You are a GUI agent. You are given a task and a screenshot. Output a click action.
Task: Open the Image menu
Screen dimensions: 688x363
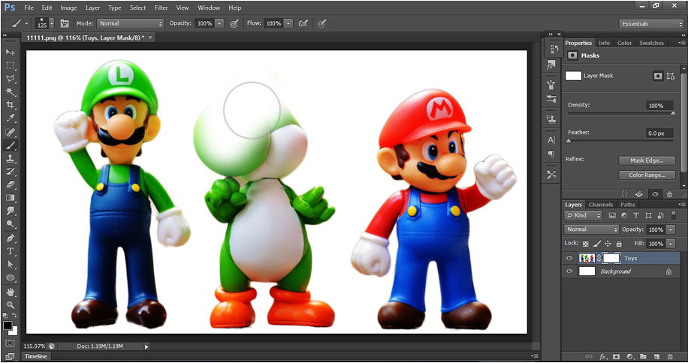coord(68,8)
